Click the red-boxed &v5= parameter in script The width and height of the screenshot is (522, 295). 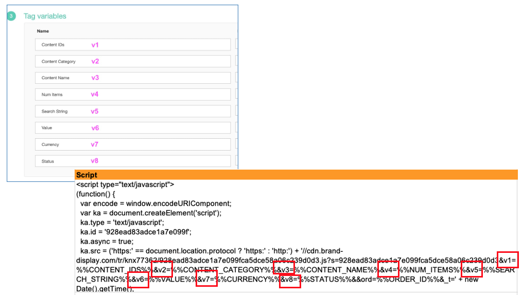point(472,269)
